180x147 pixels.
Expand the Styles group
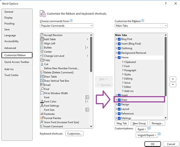[x=123, y=74]
